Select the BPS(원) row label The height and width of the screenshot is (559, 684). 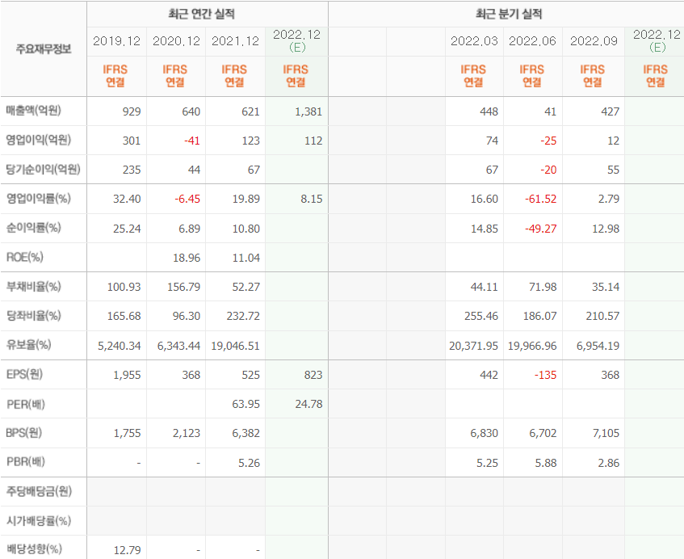tap(24, 433)
